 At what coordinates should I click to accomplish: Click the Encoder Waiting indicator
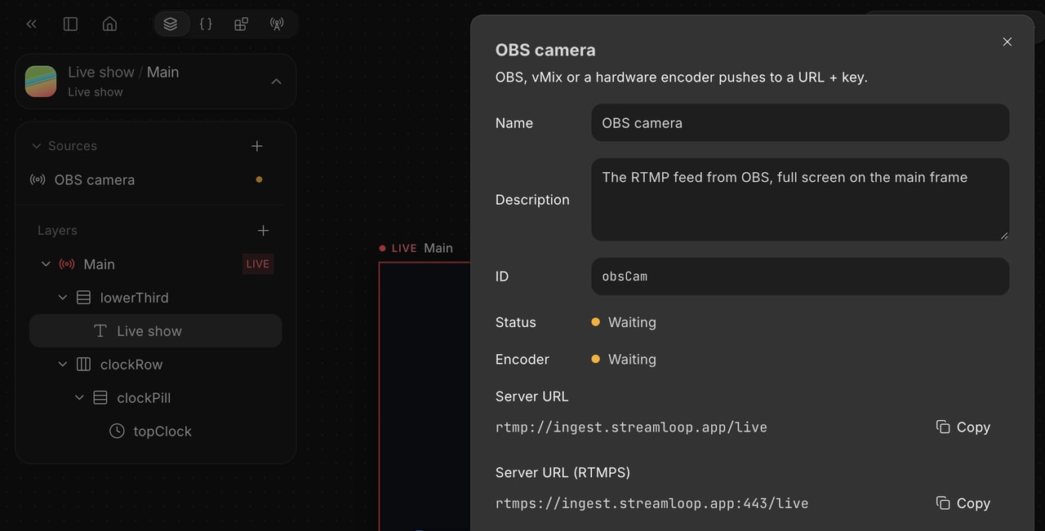624,359
